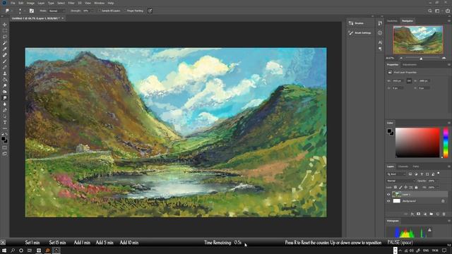The height and width of the screenshot is (254, 452).
Task: Select the Magic Wand tool
Action: tap(5, 43)
